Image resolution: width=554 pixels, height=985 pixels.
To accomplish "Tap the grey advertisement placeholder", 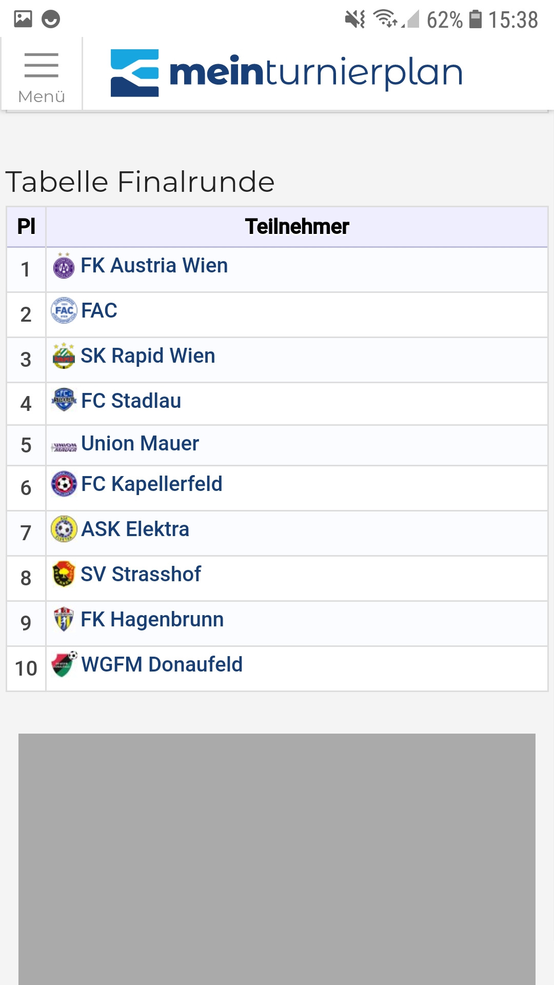I will (277, 859).
